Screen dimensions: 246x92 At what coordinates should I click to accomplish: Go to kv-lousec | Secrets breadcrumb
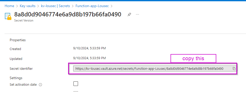[55, 6]
